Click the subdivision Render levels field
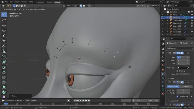The image size is (194, 109). (x=183, y=93)
